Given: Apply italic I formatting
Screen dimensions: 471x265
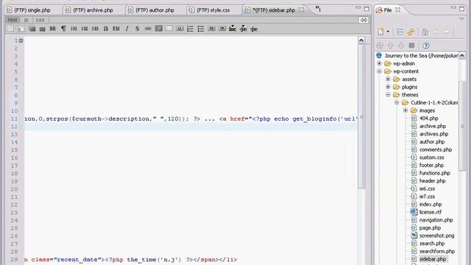Looking at the screenshot, I should 127,29.
